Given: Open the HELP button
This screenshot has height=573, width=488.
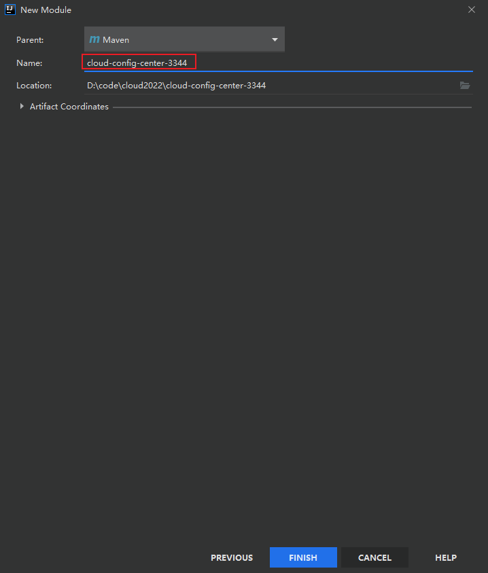Looking at the screenshot, I should (x=446, y=557).
